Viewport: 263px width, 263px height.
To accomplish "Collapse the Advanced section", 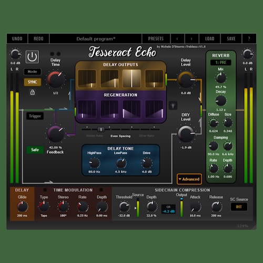I will coord(189,179).
